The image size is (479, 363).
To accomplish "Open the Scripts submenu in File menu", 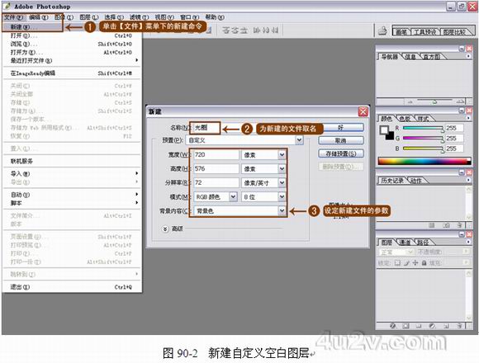I will pyautogui.click(x=72, y=203).
